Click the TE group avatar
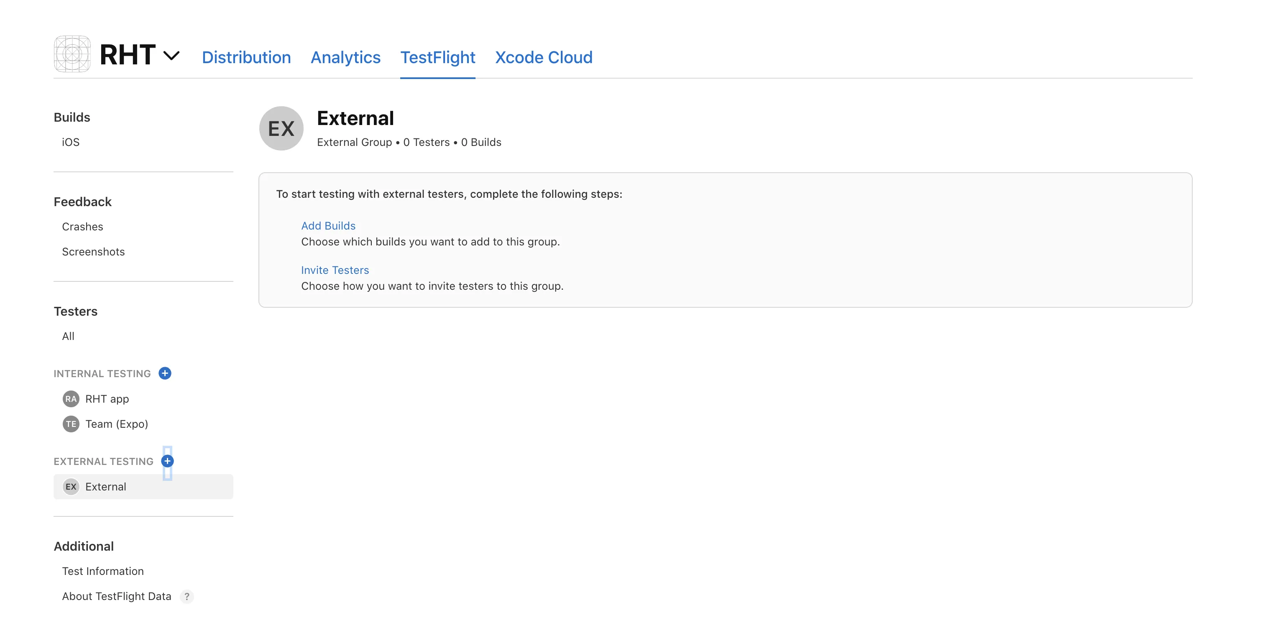Image resolution: width=1263 pixels, height=623 pixels. [71, 424]
